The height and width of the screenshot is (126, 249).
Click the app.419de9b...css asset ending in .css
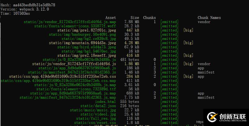tap(63, 76)
